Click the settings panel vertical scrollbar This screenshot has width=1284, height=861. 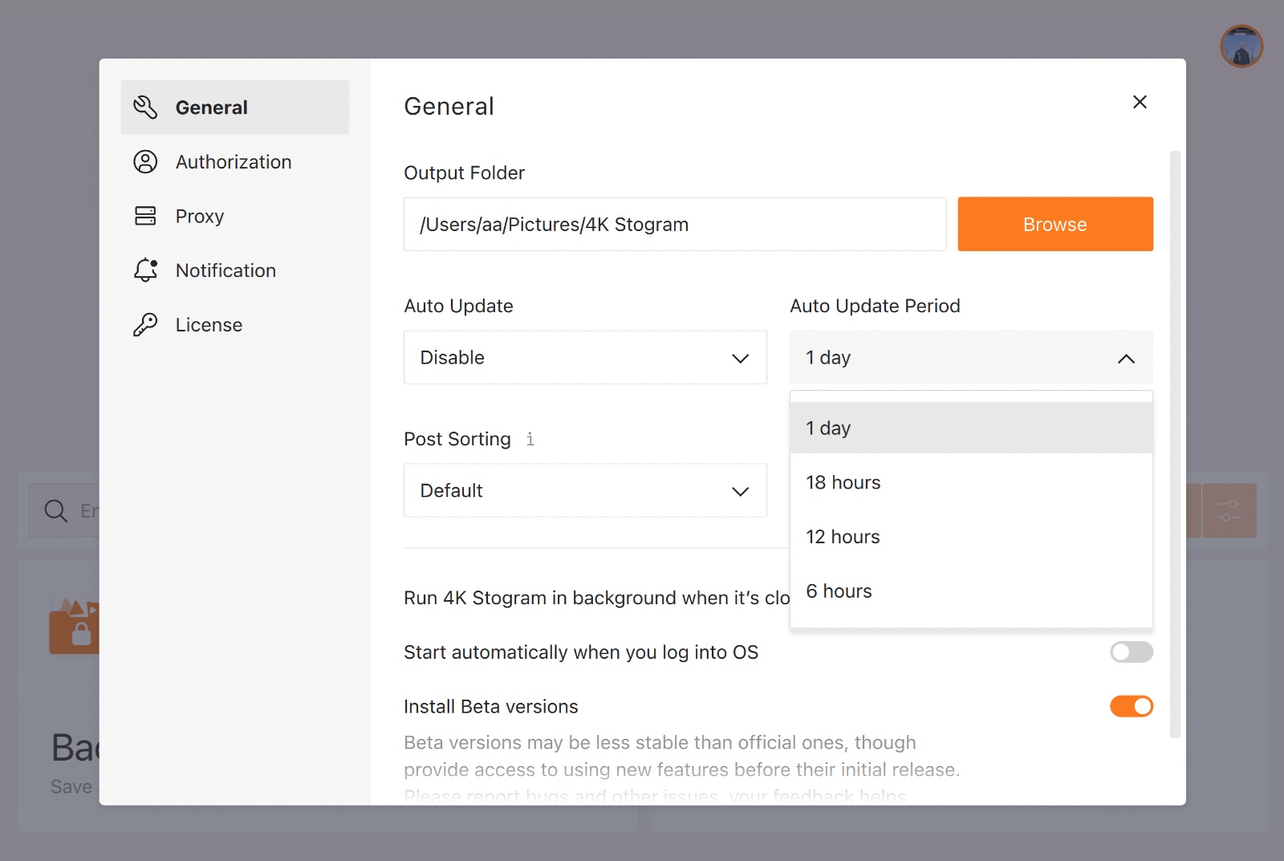[1175, 441]
